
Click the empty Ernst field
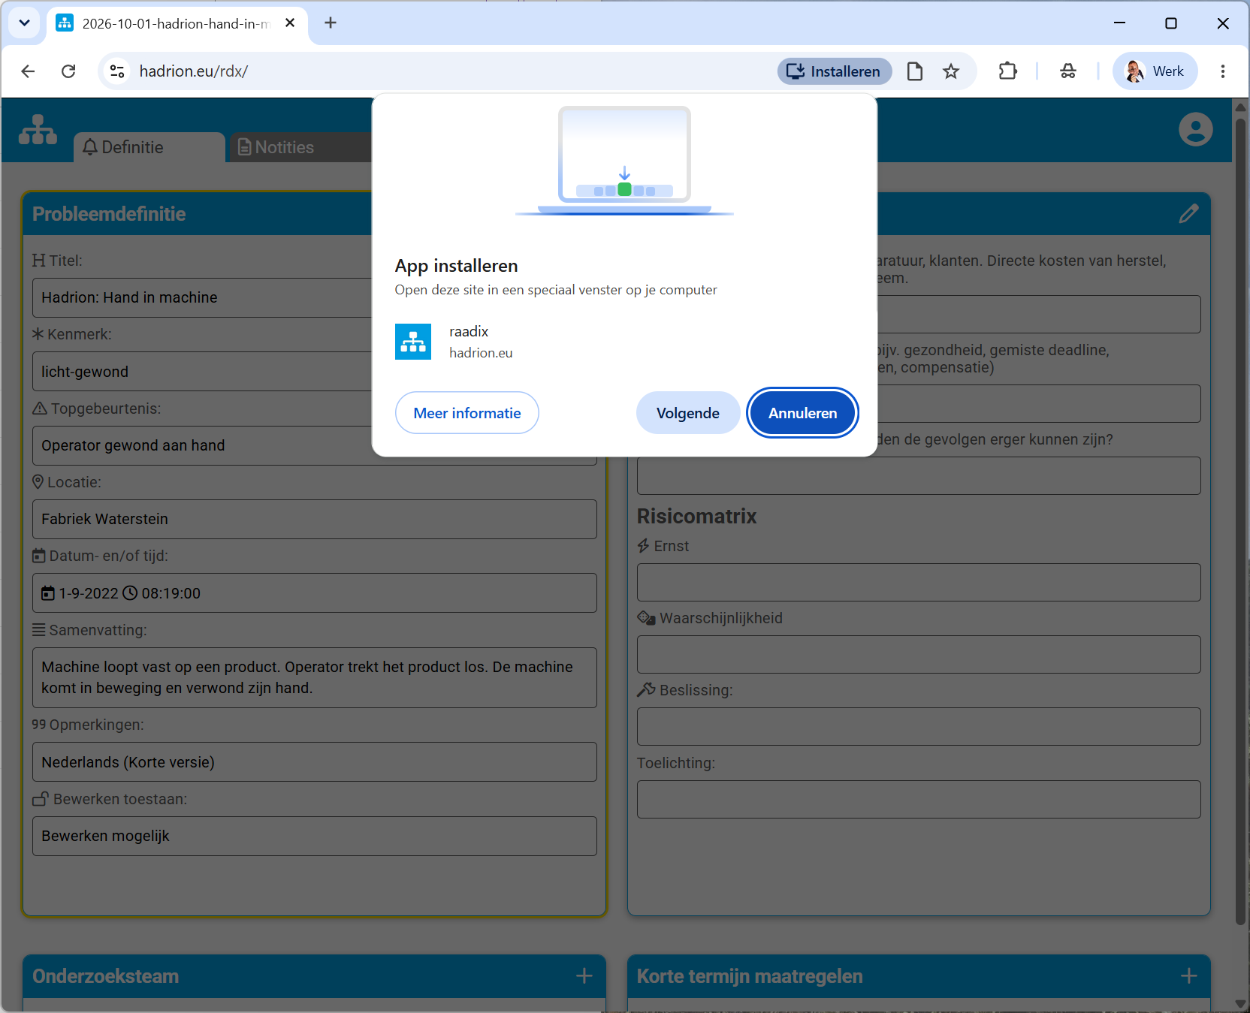(x=919, y=583)
